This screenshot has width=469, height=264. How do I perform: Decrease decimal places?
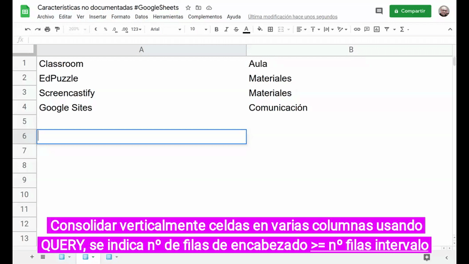115,29
